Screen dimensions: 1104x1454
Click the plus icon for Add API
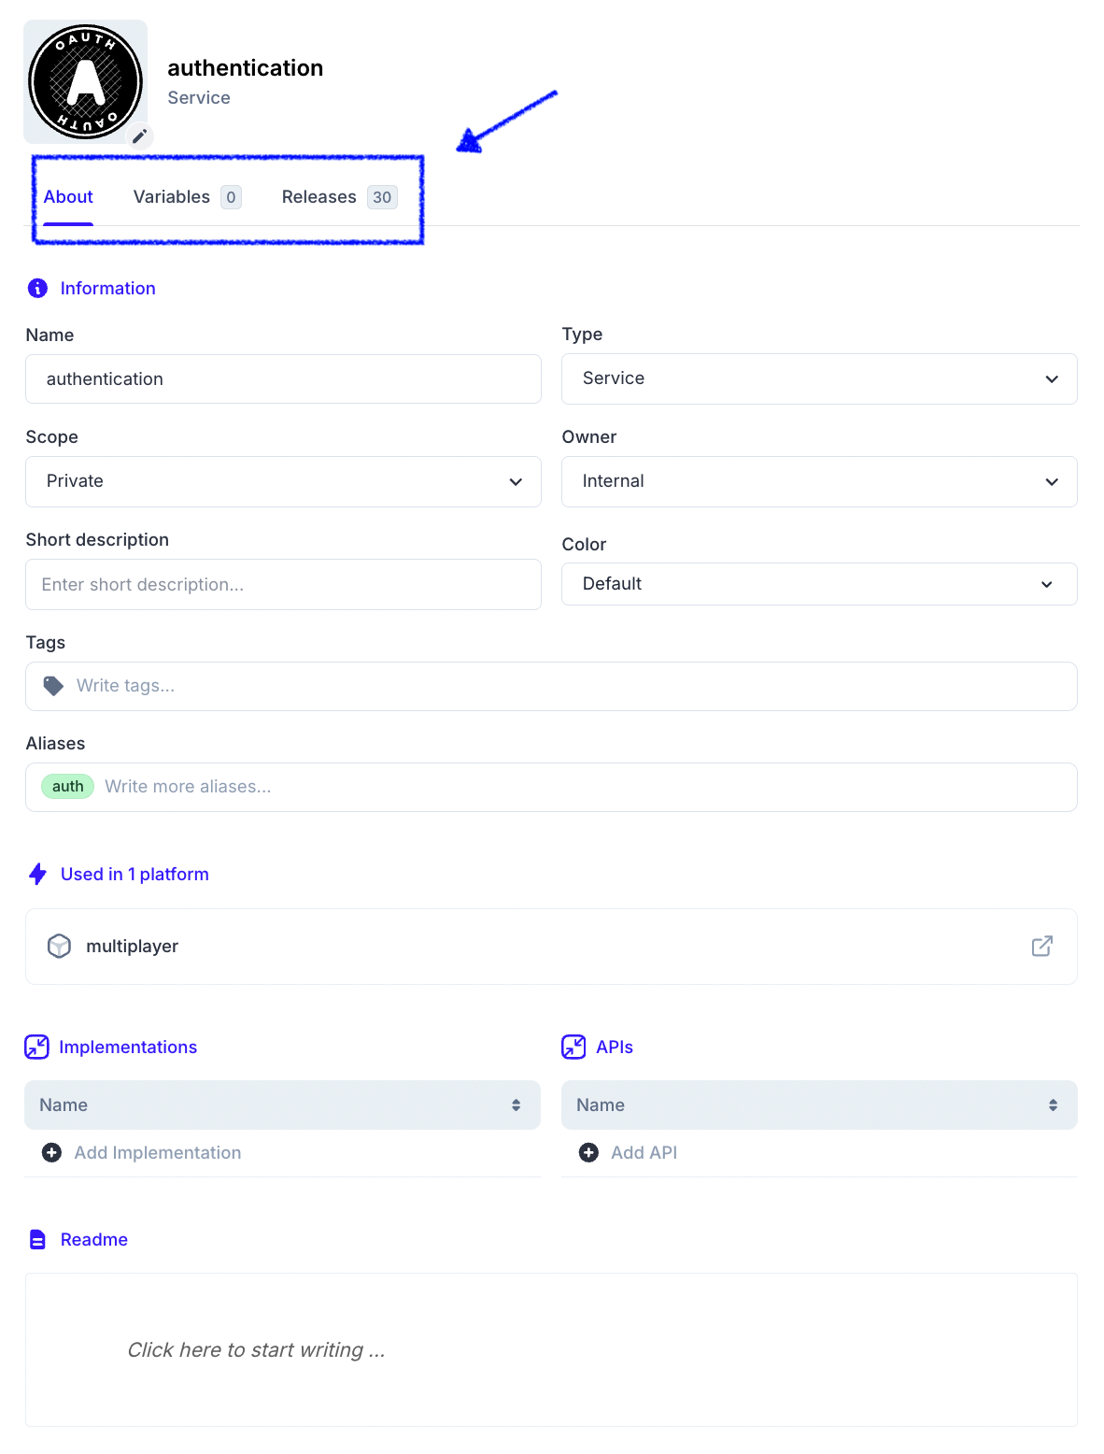(x=588, y=1153)
